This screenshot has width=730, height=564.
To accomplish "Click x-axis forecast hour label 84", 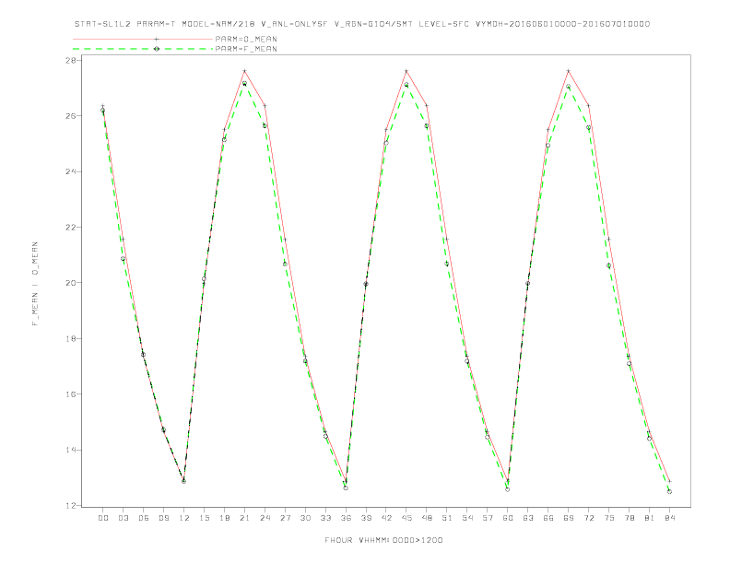I will [x=669, y=518].
